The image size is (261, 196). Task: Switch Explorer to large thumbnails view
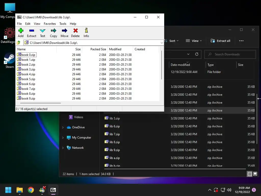[255, 174]
